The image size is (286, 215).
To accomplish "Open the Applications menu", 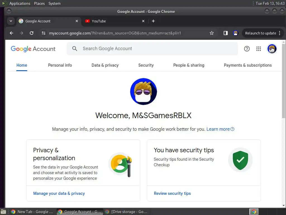I will click(20, 3).
